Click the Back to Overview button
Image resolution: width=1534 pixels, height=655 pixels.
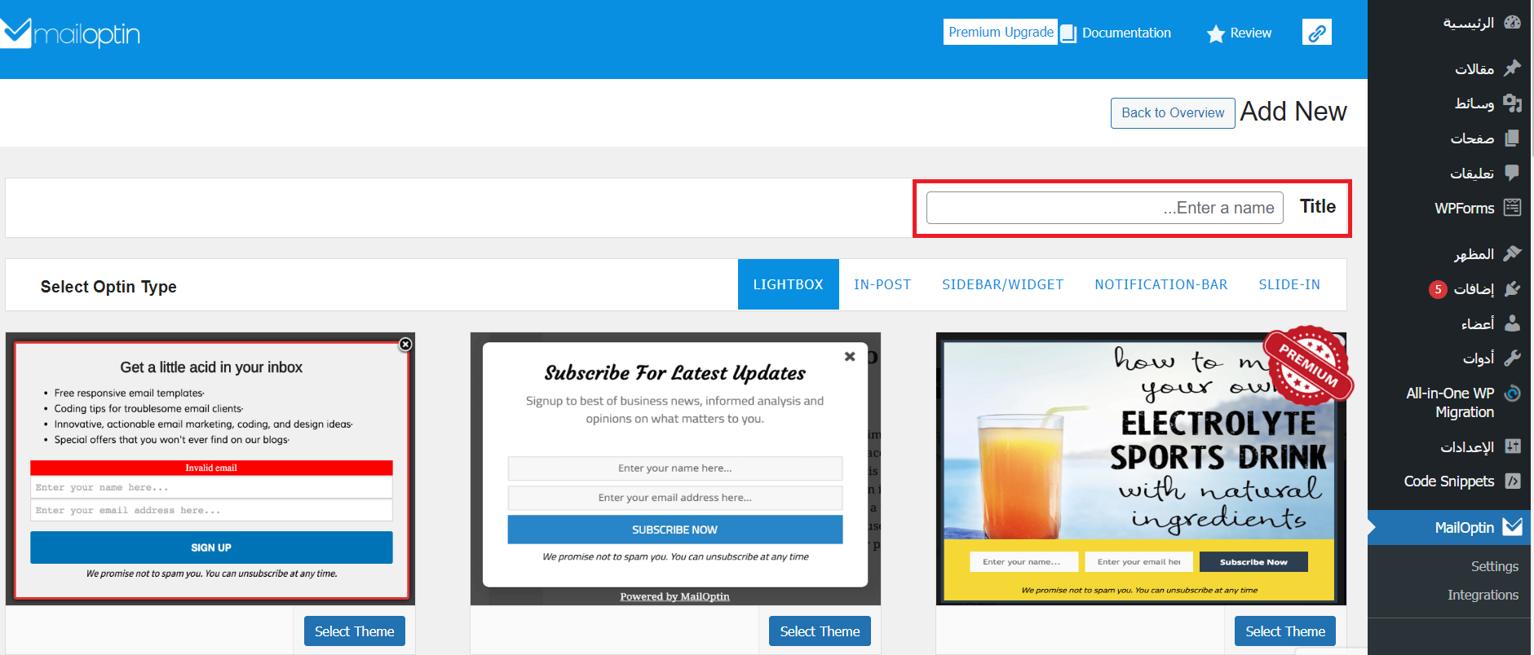pyautogui.click(x=1172, y=113)
